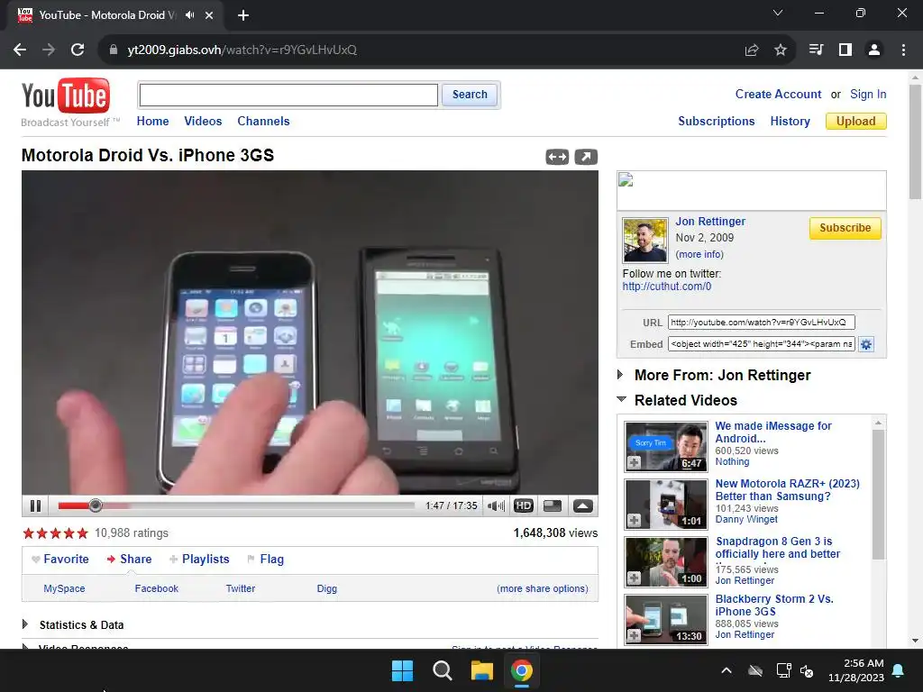Screen dimensions: 923x692
Task: Reload the page in Chrome
Action: point(78,50)
